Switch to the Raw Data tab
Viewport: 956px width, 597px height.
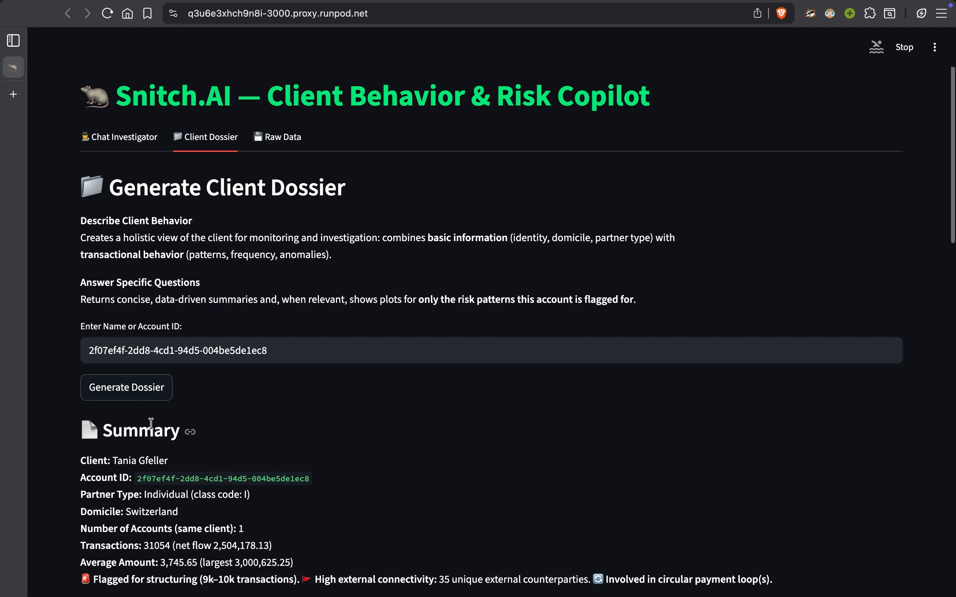coord(277,137)
